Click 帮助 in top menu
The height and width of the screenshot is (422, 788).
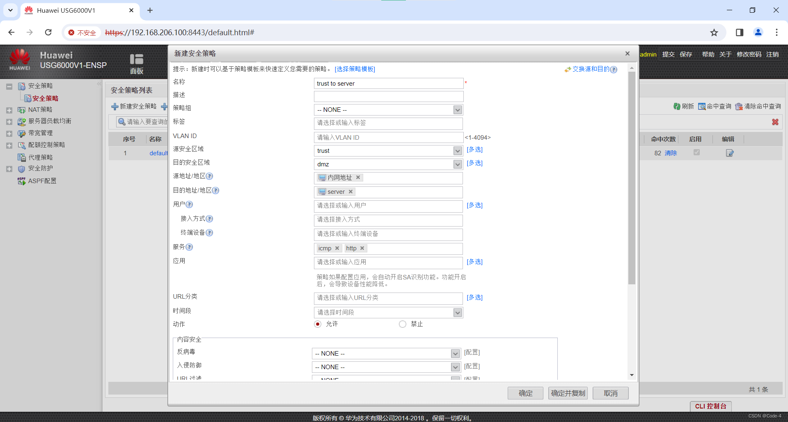(x=708, y=54)
